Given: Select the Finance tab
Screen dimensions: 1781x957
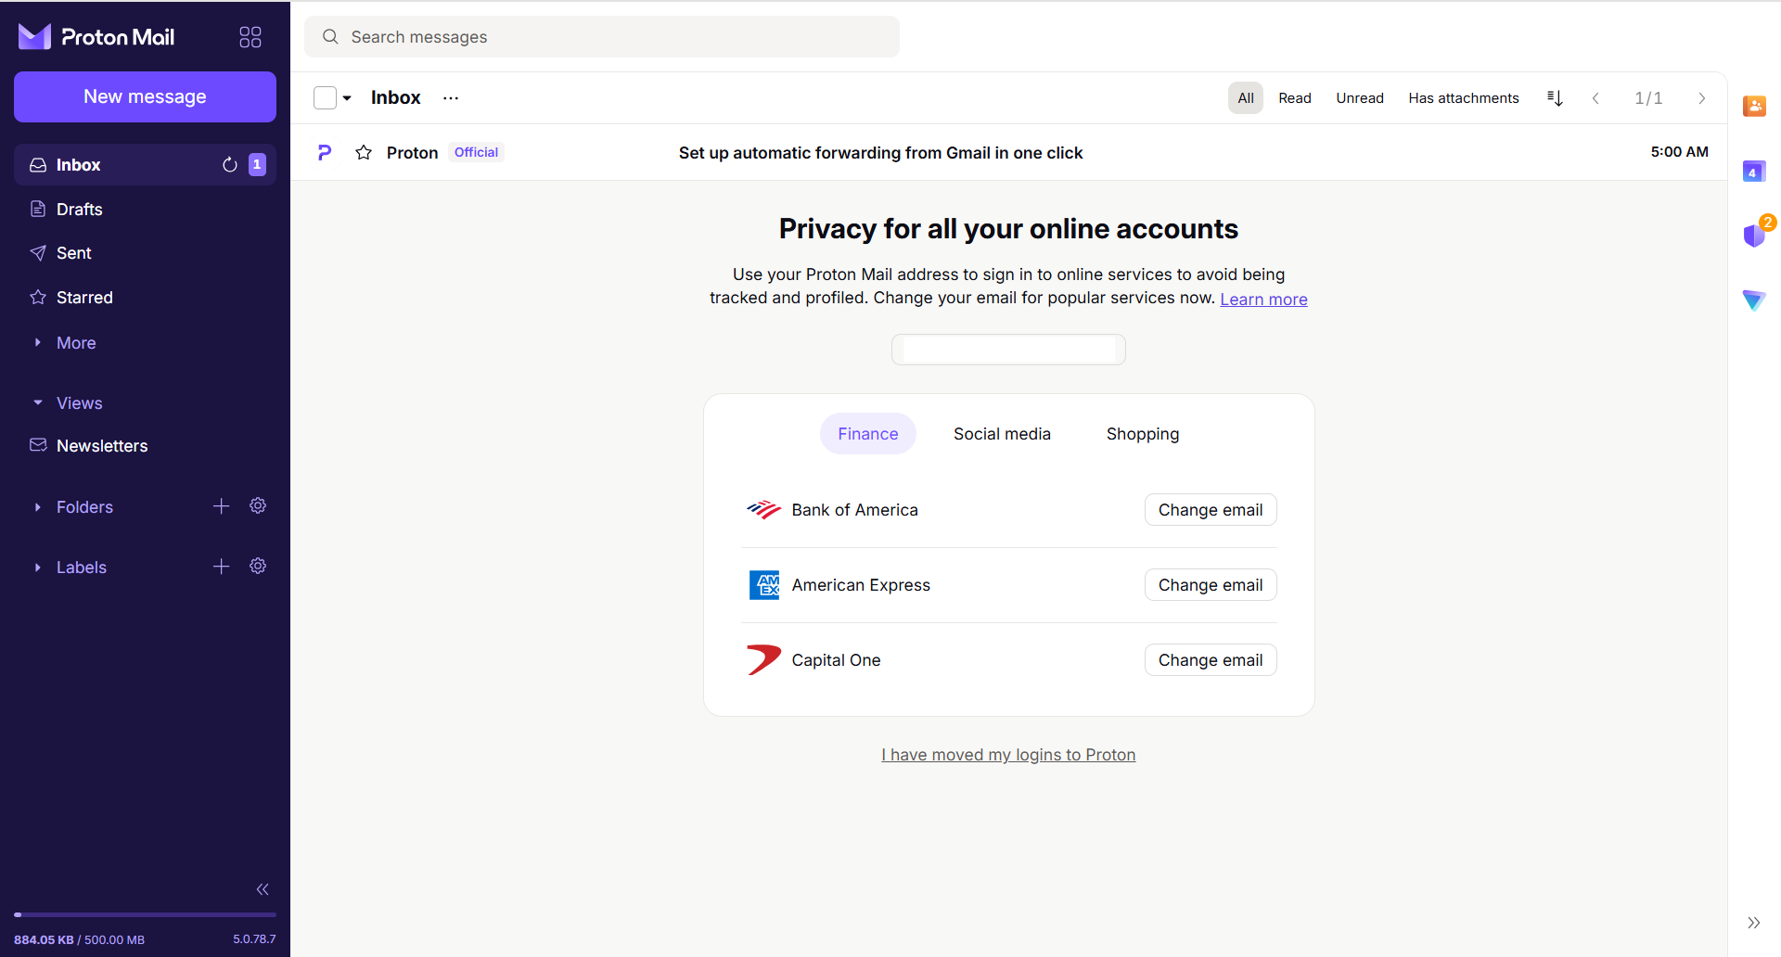Looking at the screenshot, I should pyautogui.click(x=868, y=434).
